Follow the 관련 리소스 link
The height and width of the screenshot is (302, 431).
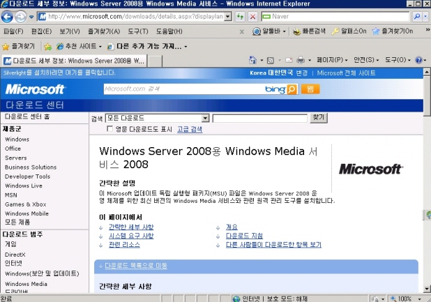click(x=124, y=245)
